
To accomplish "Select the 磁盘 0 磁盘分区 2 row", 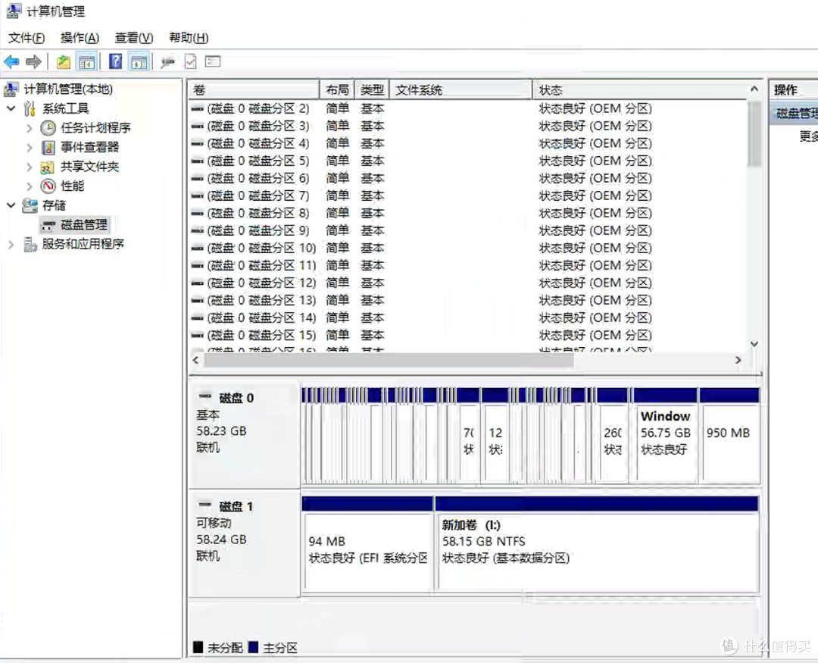I will [x=467, y=108].
